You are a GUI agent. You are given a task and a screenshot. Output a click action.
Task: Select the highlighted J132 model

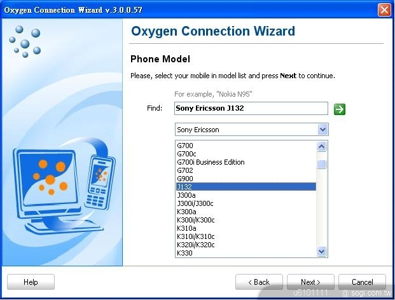tap(246, 187)
